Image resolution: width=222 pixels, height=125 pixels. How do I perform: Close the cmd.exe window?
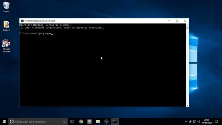click(185, 21)
